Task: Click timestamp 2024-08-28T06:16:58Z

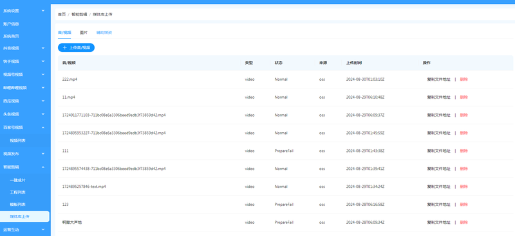Action: [365, 204]
